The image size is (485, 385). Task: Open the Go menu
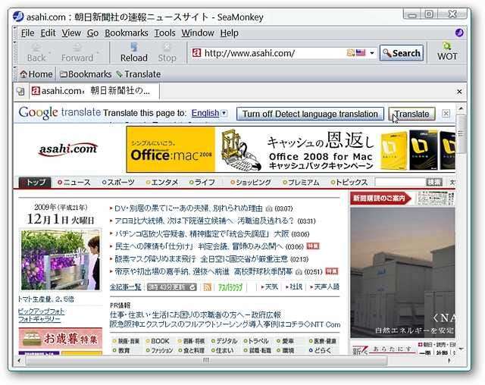pos(92,33)
